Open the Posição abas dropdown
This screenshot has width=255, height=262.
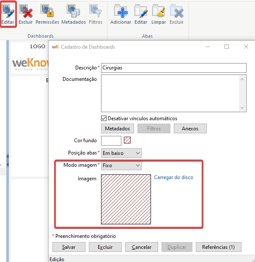click(121, 153)
